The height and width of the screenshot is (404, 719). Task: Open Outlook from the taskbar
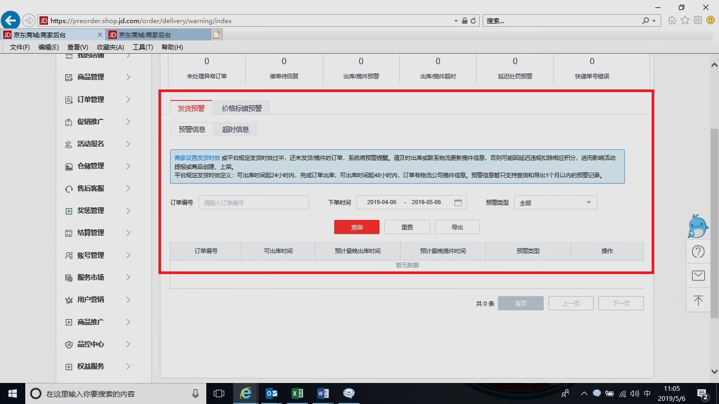click(x=272, y=393)
